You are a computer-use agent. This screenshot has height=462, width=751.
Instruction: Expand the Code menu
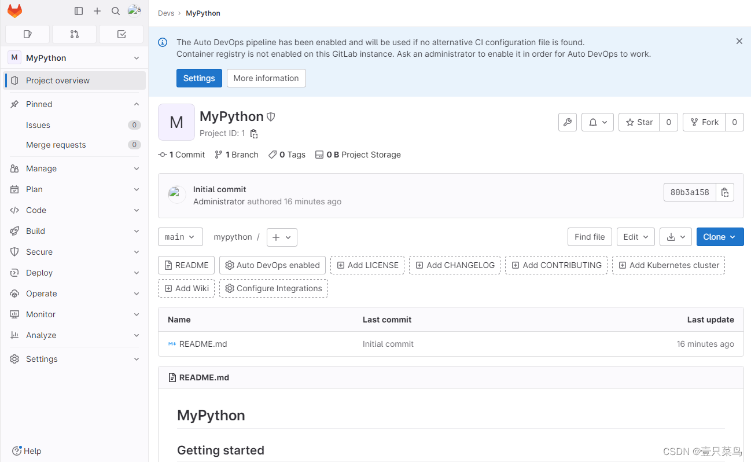pos(74,210)
